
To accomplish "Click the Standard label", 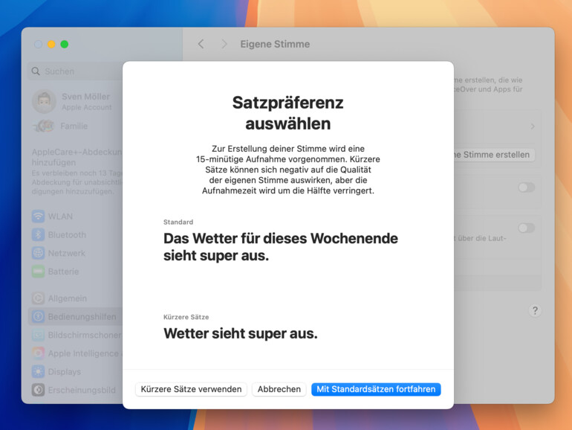I will 178,222.
